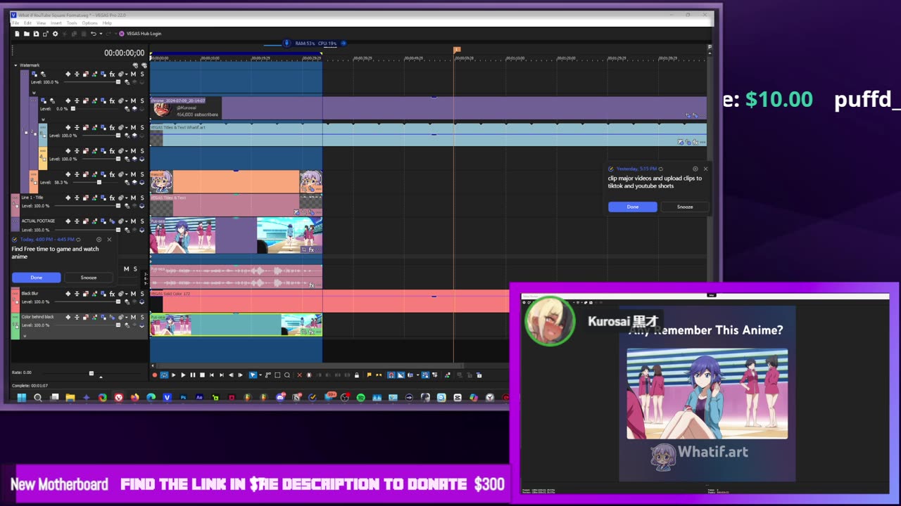Screen dimensions: 901x506
Task: Open track FX on ACTUAL FOOTAGE track
Action: tap(112, 221)
